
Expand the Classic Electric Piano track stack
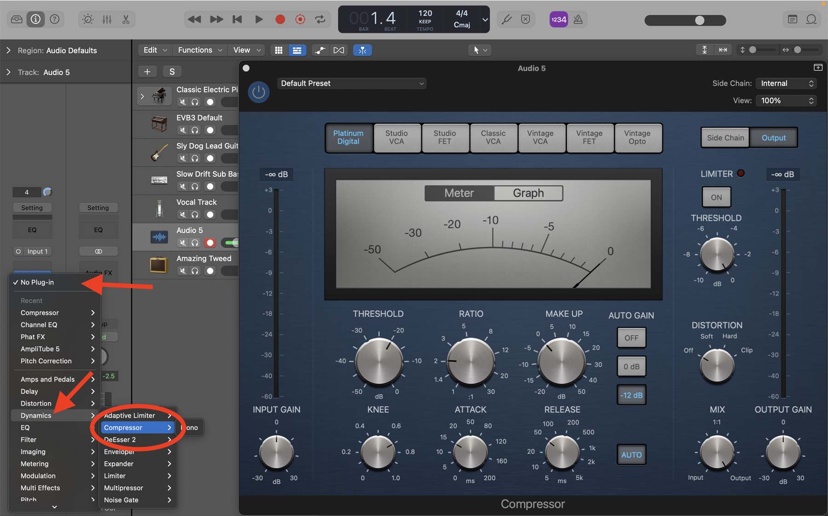pyautogui.click(x=142, y=96)
